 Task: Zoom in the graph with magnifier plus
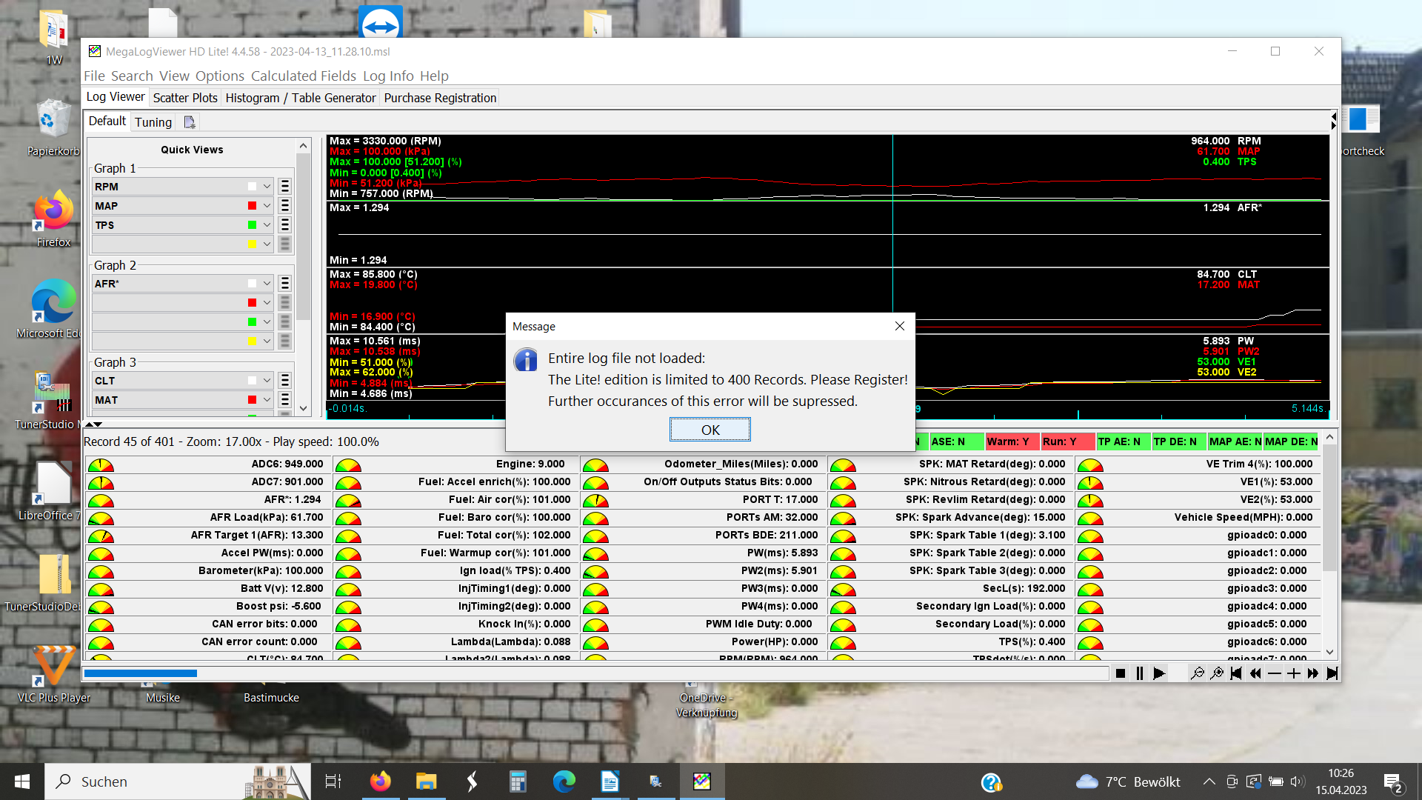pos(1217,673)
